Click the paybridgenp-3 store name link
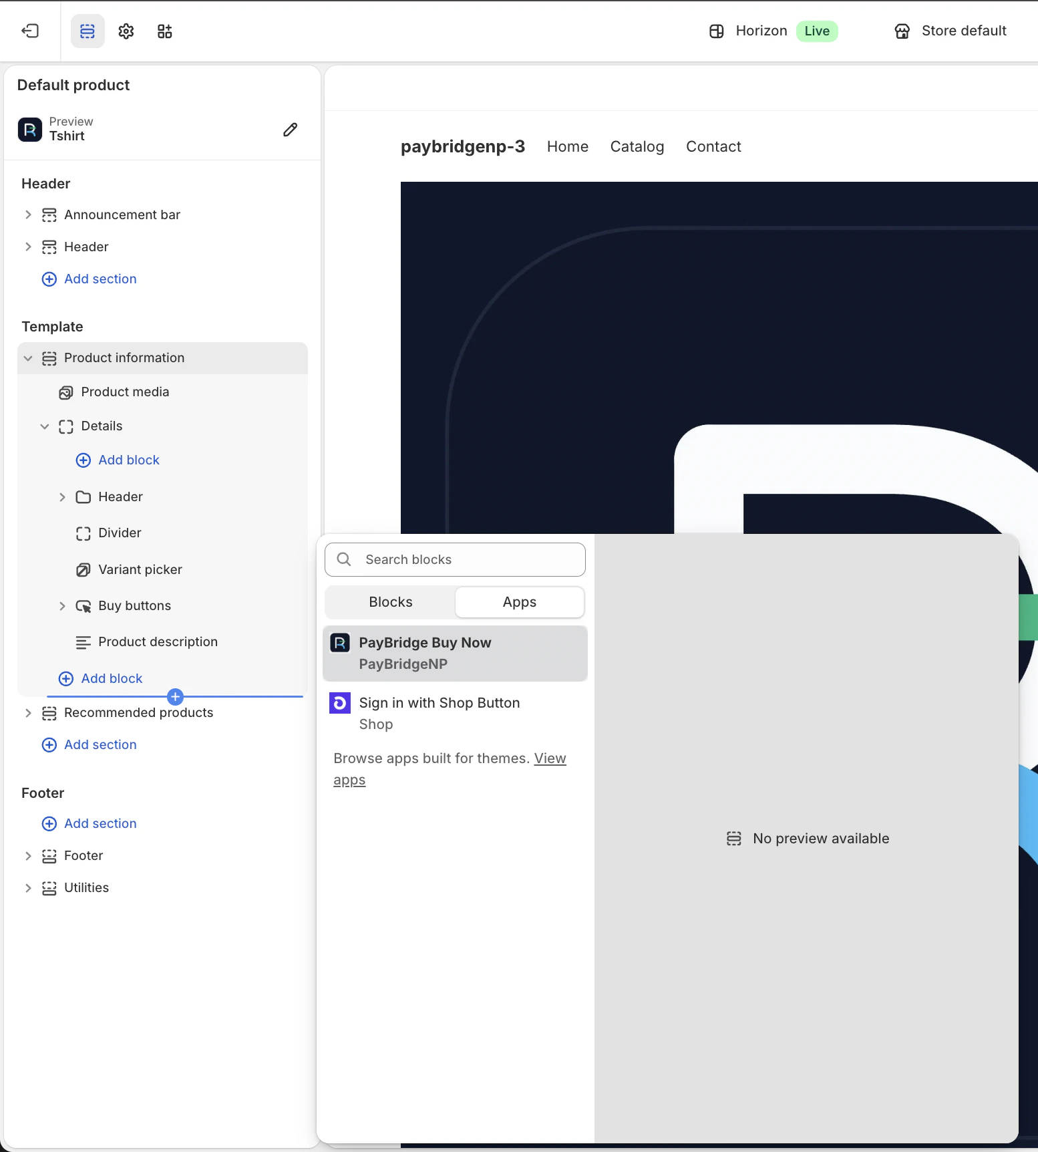Viewport: 1038px width, 1152px height. pyautogui.click(x=463, y=147)
